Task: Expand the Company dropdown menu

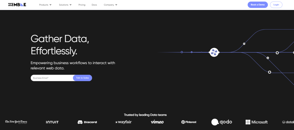Action: click(111, 5)
